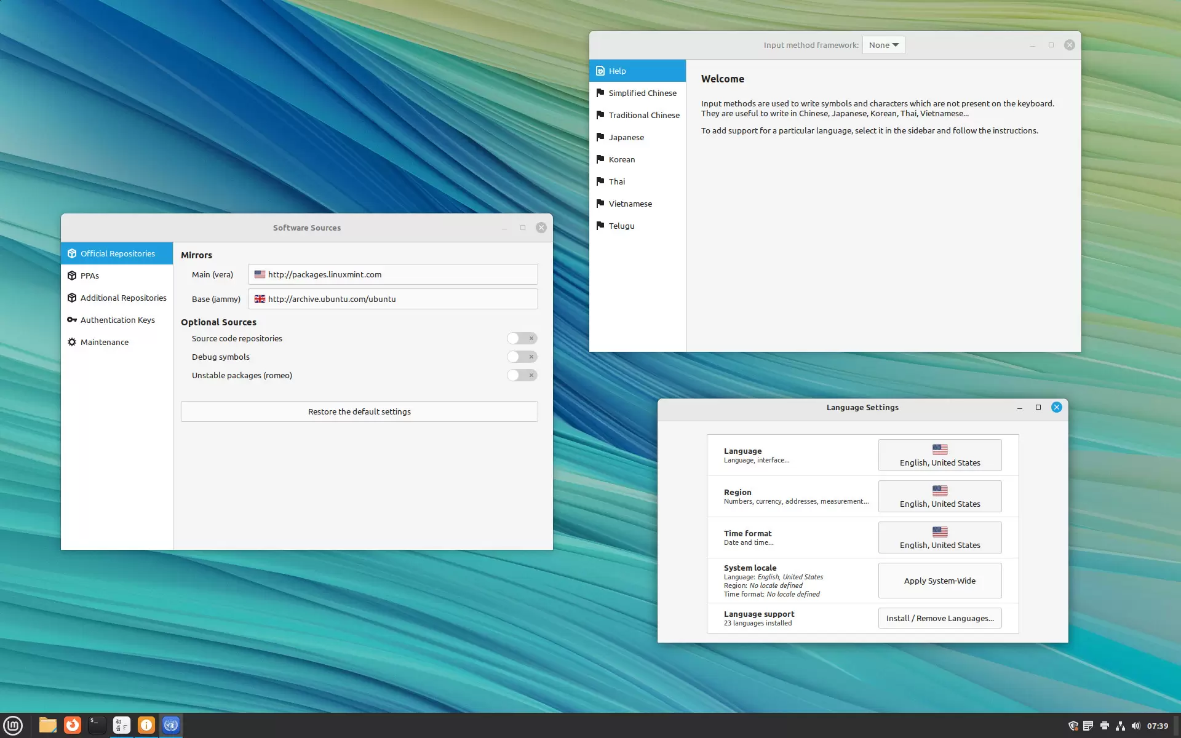Click Apply System-Wide locale button
Viewport: 1181px width, 738px height.
click(x=939, y=581)
